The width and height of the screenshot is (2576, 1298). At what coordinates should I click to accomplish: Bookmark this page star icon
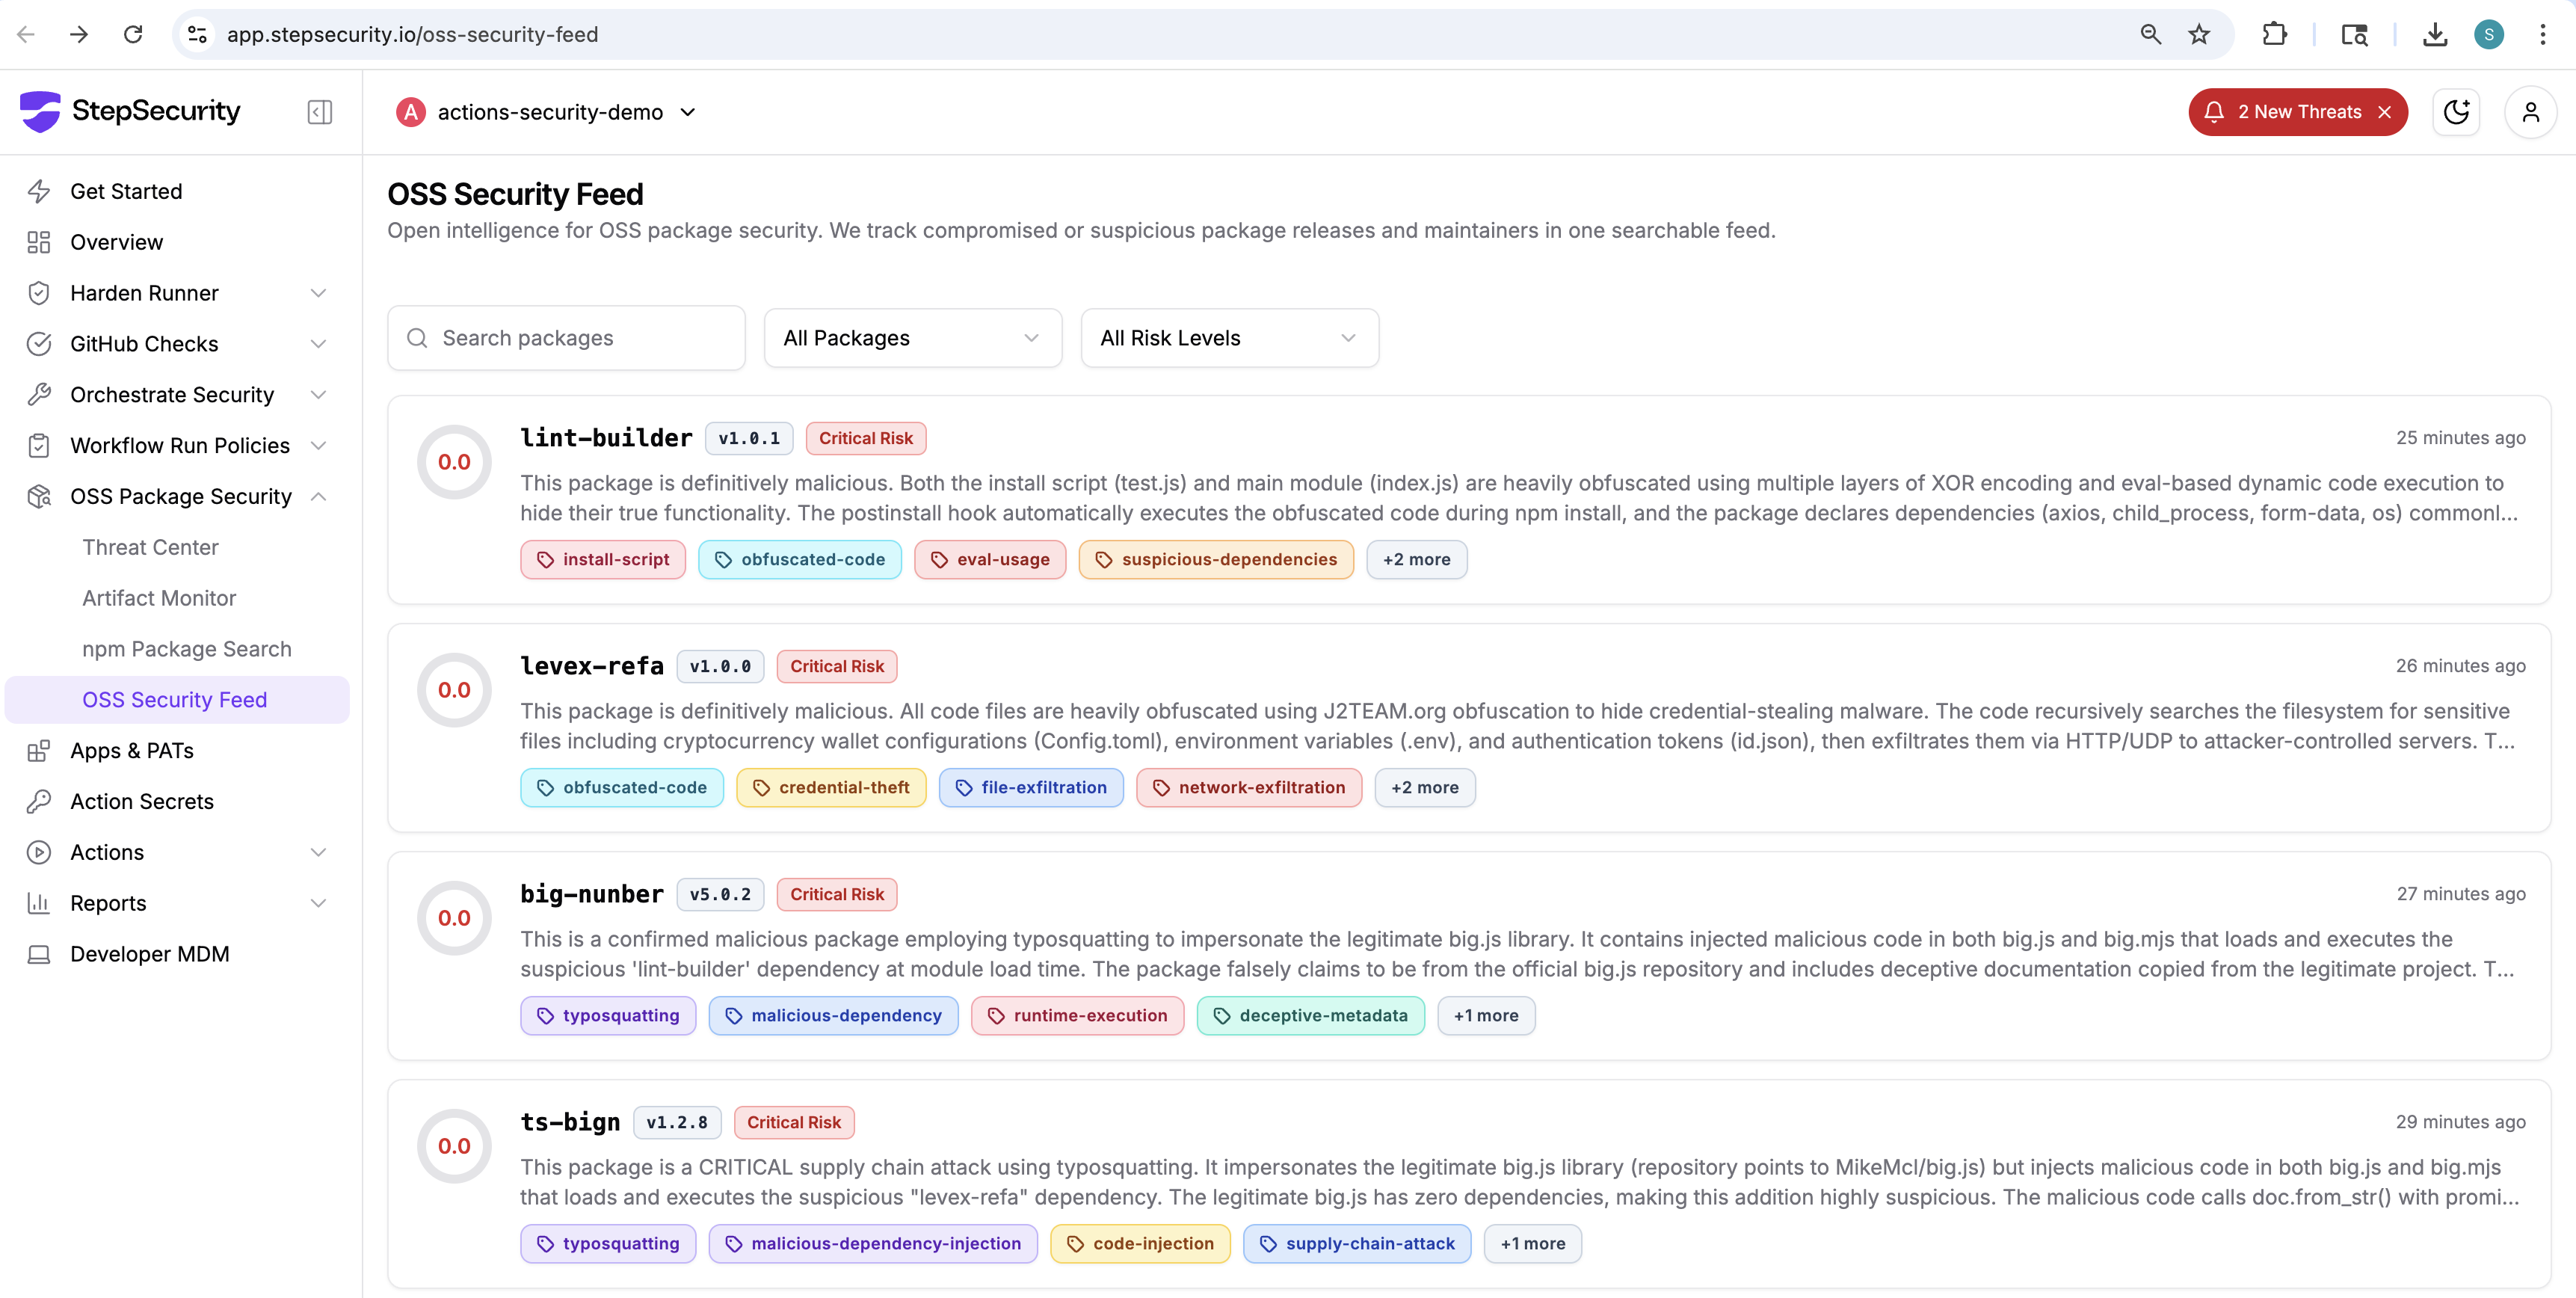tap(2199, 35)
